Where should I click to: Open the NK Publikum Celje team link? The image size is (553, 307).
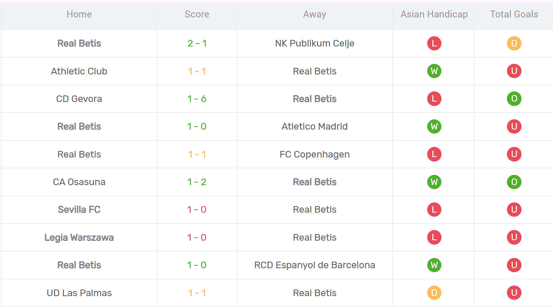click(315, 44)
